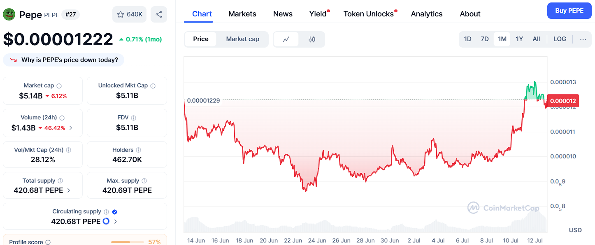
Task: Set chart range to 1Y
Action: (519, 39)
